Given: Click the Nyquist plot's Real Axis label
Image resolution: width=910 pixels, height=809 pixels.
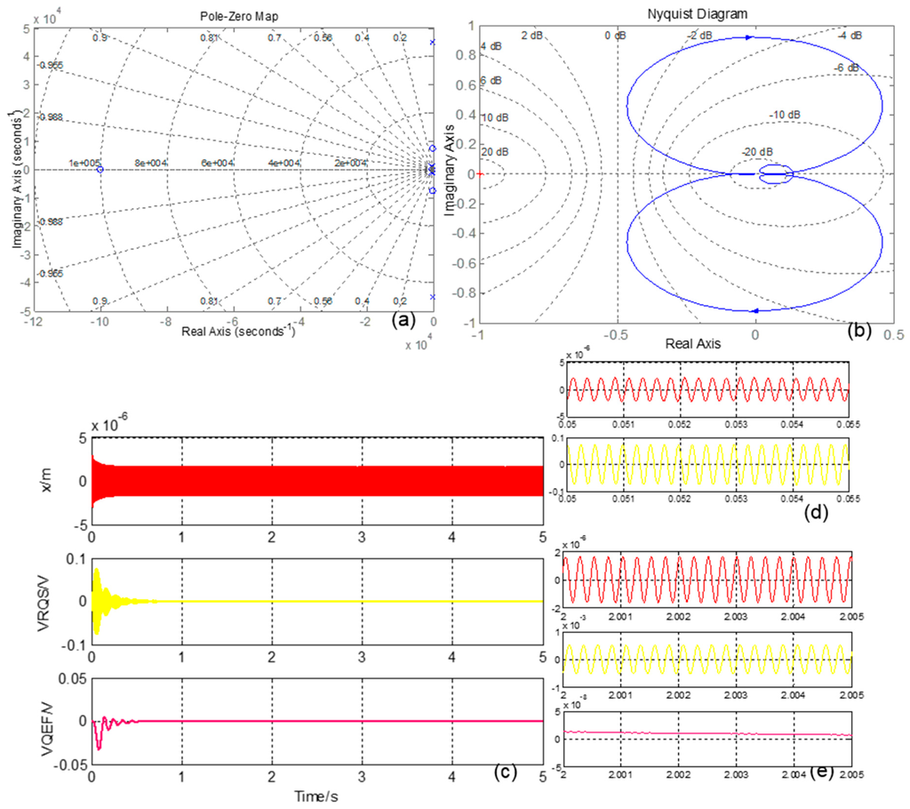Looking at the screenshot, I should coord(693,344).
